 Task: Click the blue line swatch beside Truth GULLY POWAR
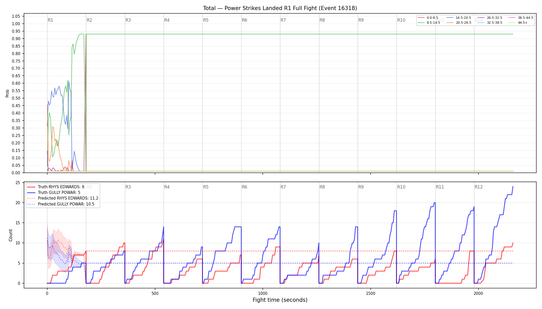point(31,193)
